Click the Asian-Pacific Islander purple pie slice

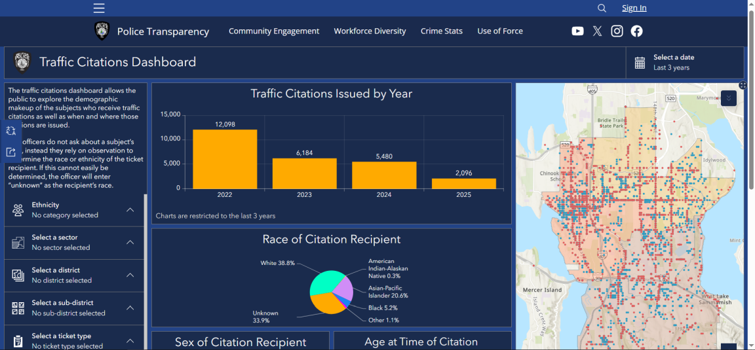344,289
